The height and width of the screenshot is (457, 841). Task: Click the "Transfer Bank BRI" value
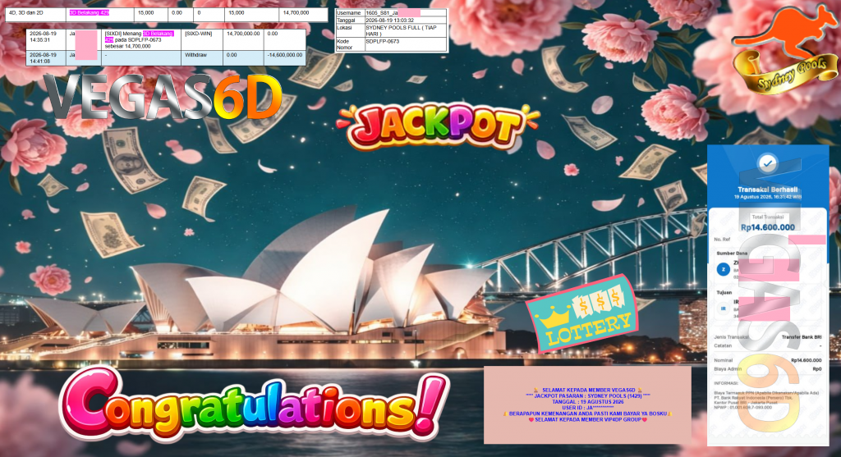point(802,337)
